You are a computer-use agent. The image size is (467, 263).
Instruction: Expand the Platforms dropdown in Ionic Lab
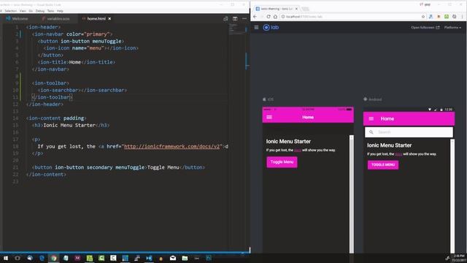(x=452, y=28)
